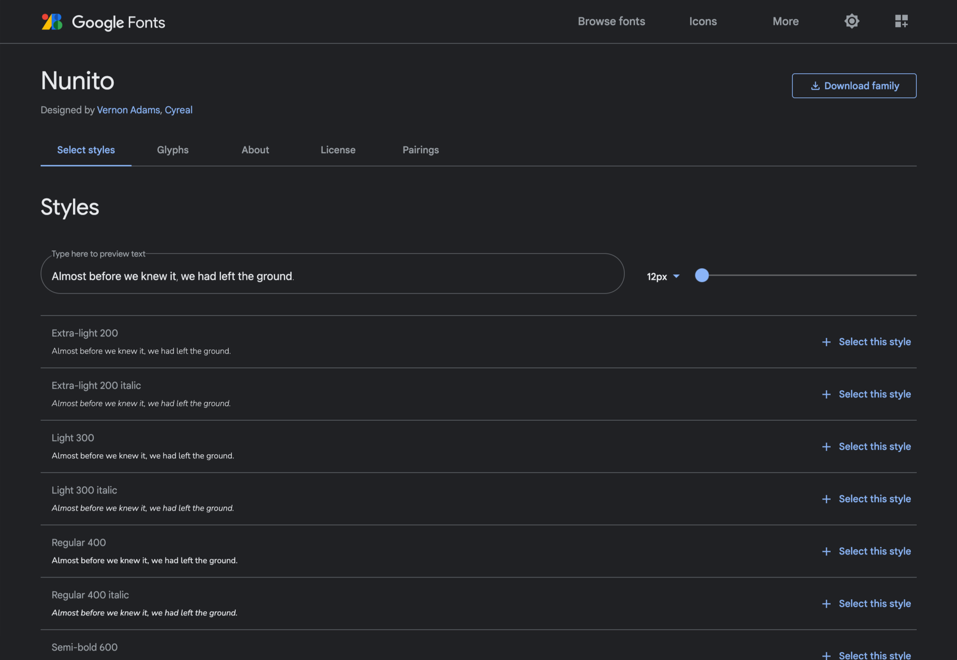Switch to the Pairings tab
This screenshot has height=660, width=957.
tap(421, 150)
